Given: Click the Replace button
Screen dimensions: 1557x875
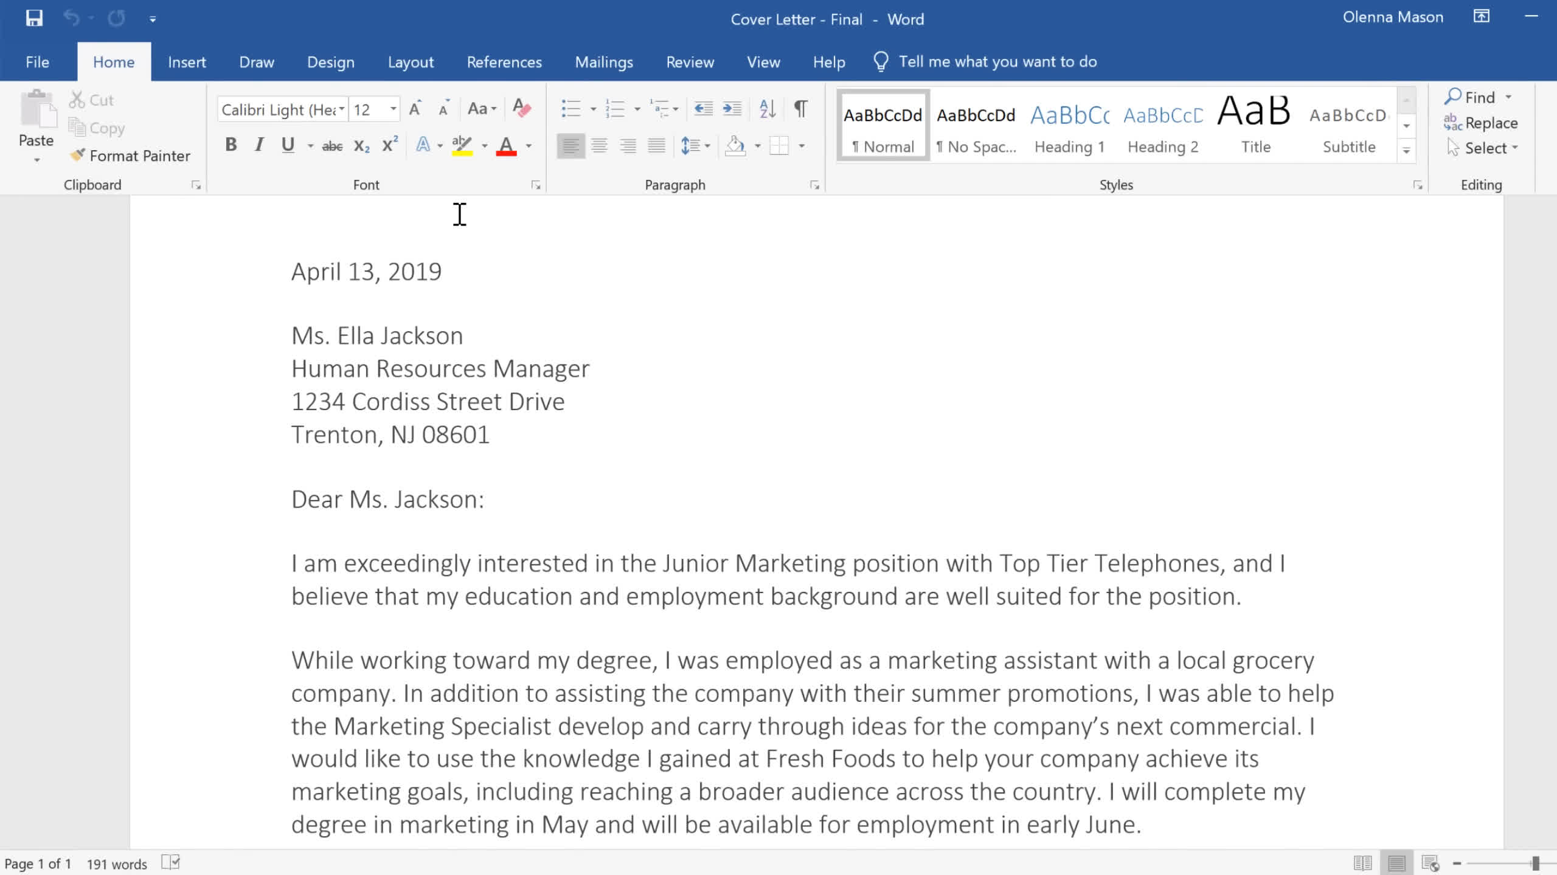Looking at the screenshot, I should pyautogui.click(x=1482, y=123).
